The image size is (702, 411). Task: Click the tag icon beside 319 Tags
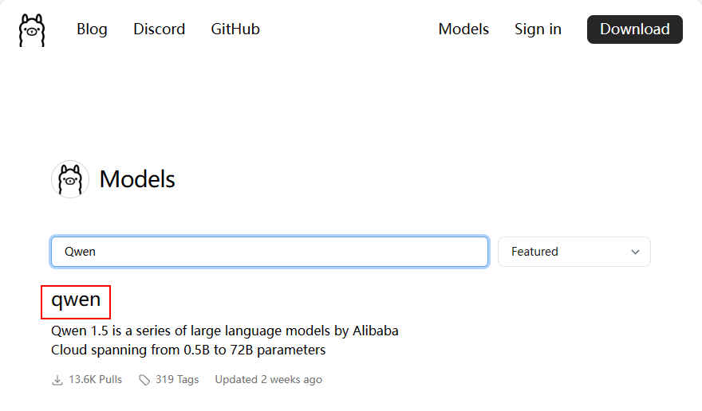click(144, 380)
